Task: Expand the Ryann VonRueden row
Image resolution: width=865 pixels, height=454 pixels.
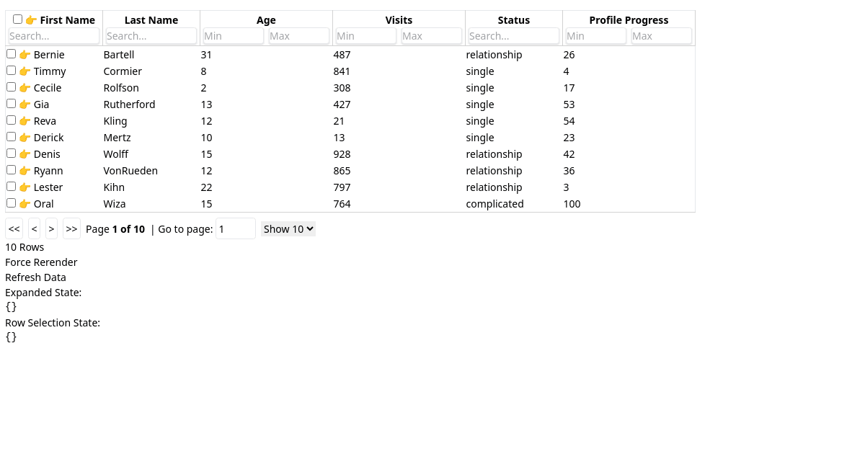Action: click(x=25, y=171)
